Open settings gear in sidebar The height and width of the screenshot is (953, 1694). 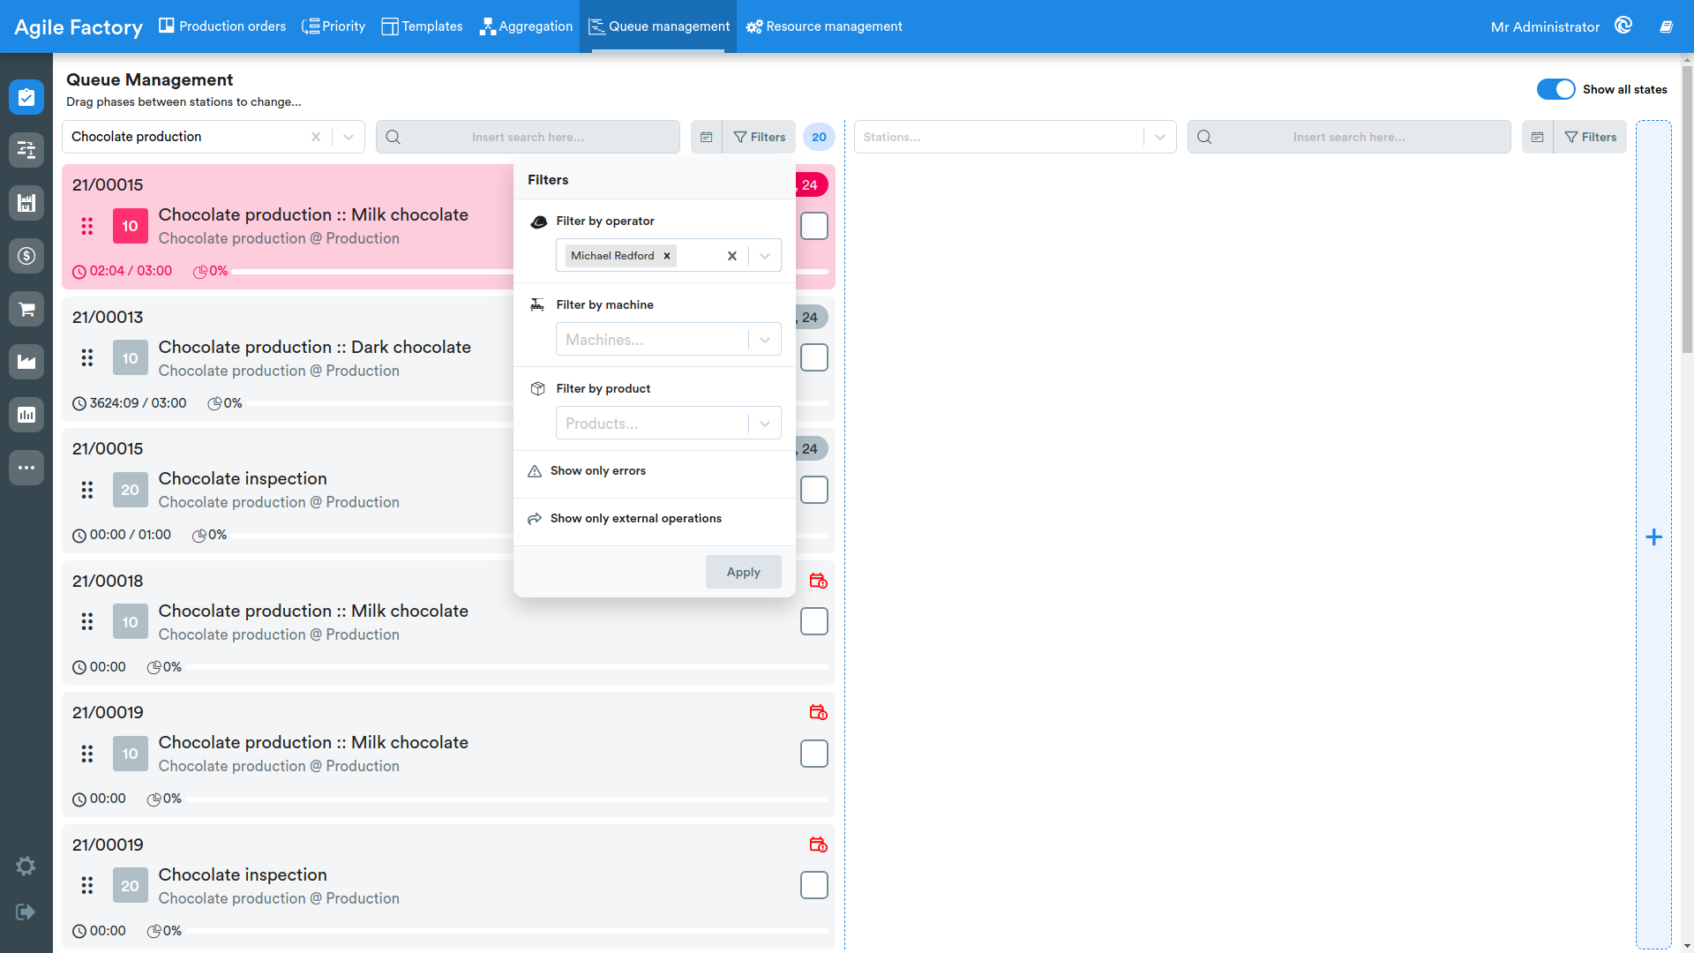point(26,866)
